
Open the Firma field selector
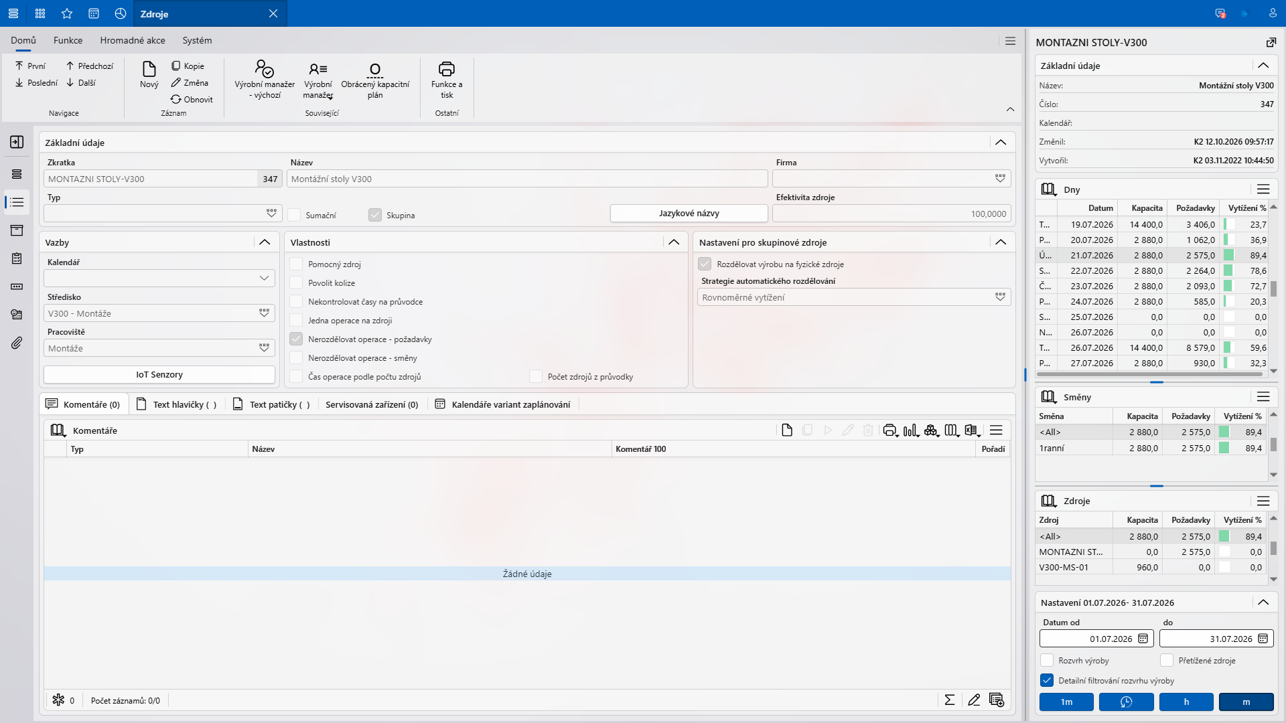point(1000,178)
